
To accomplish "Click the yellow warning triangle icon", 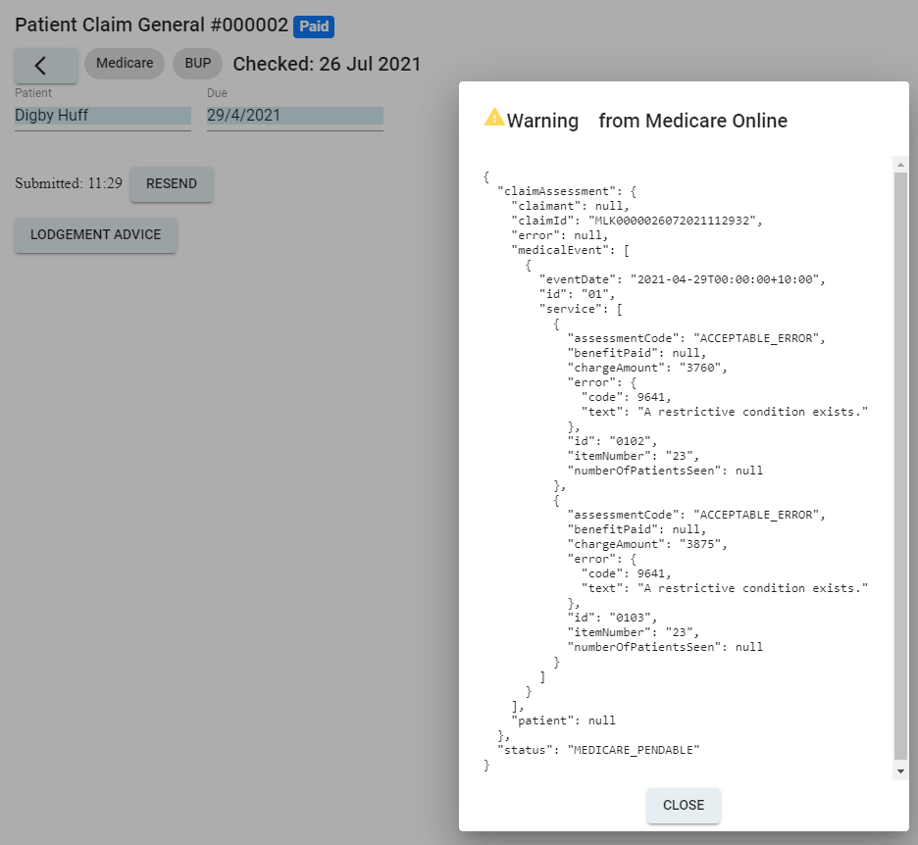I will tap(494, 117).
